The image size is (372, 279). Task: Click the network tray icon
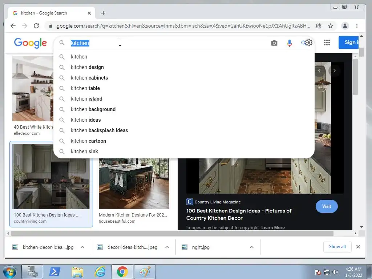pyautogui.click(x=327, y=272)
